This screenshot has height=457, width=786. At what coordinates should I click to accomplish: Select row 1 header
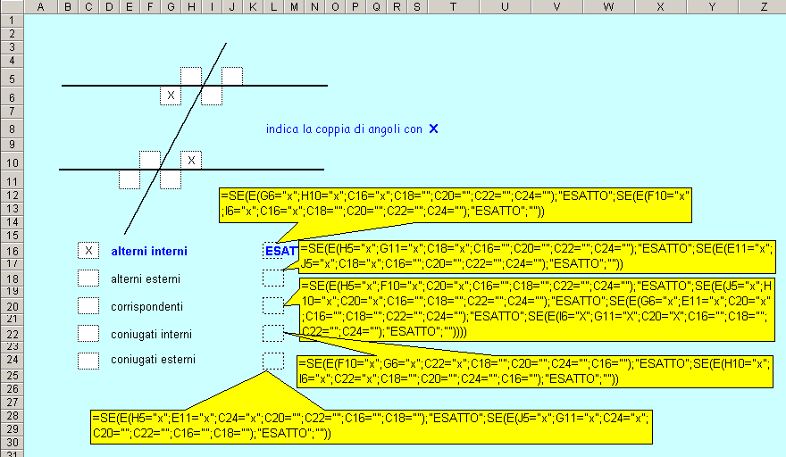coord(12,21)
